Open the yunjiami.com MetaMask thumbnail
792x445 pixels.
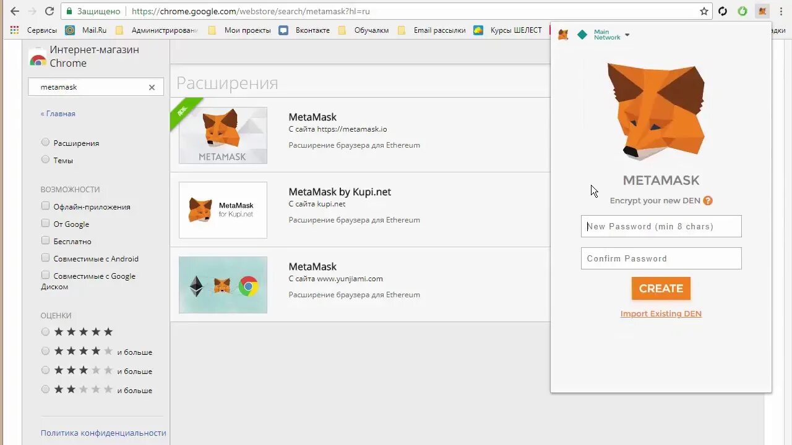tap(223, 285)
